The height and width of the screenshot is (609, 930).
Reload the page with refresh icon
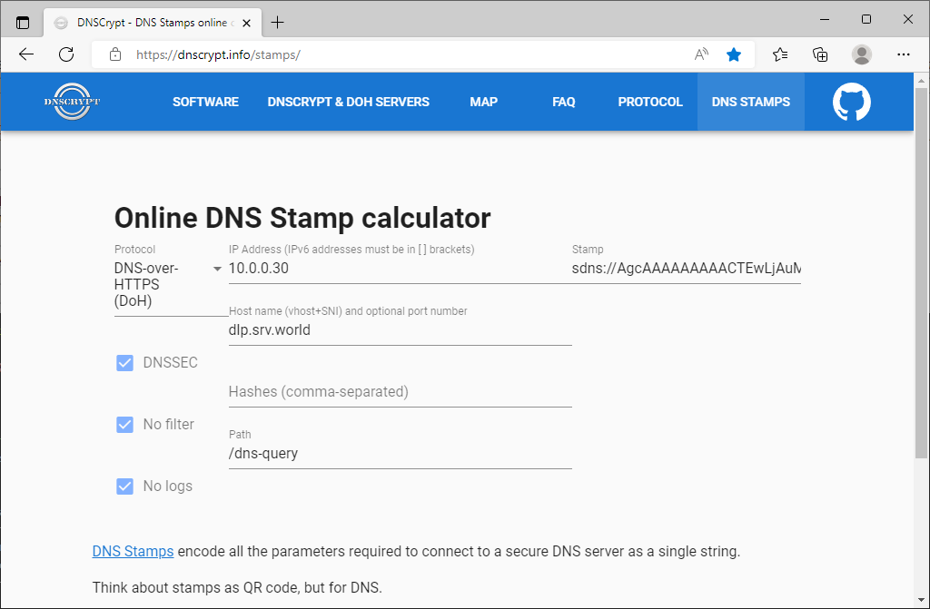[x=66, y=54]
